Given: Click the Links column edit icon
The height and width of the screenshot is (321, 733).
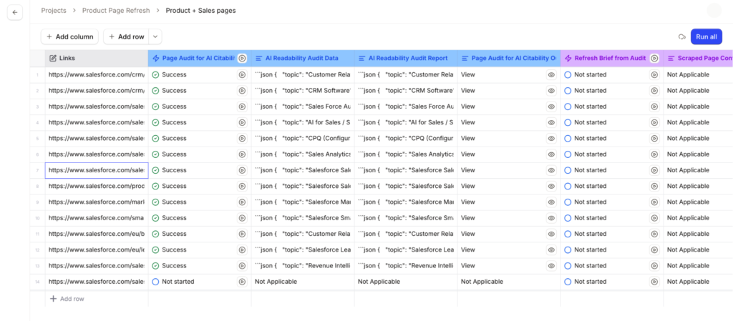Looking at the screenshot, I should point(53,59).
